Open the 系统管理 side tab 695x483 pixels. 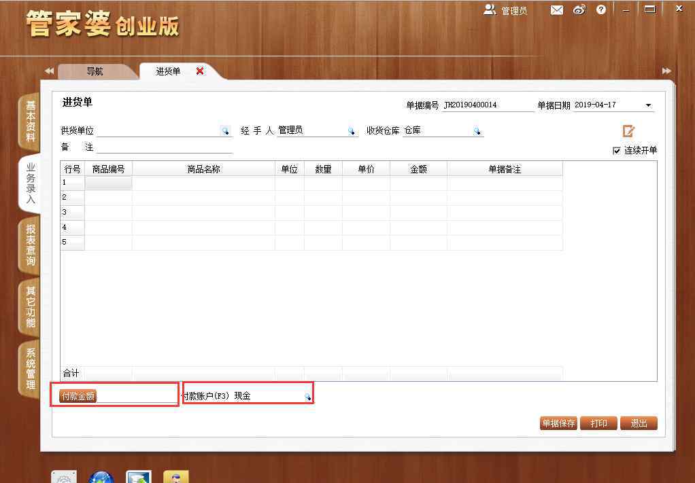30,369
